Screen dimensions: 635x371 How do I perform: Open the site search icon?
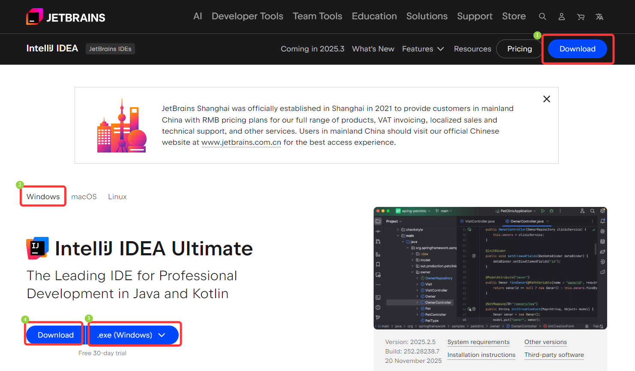[542, 17]
